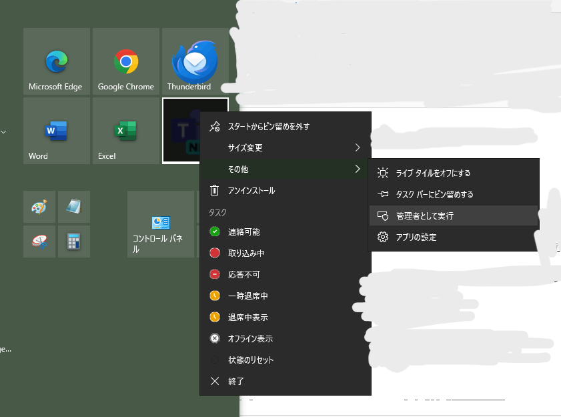Launch the Google Chrome tile

tap(126, 61)
